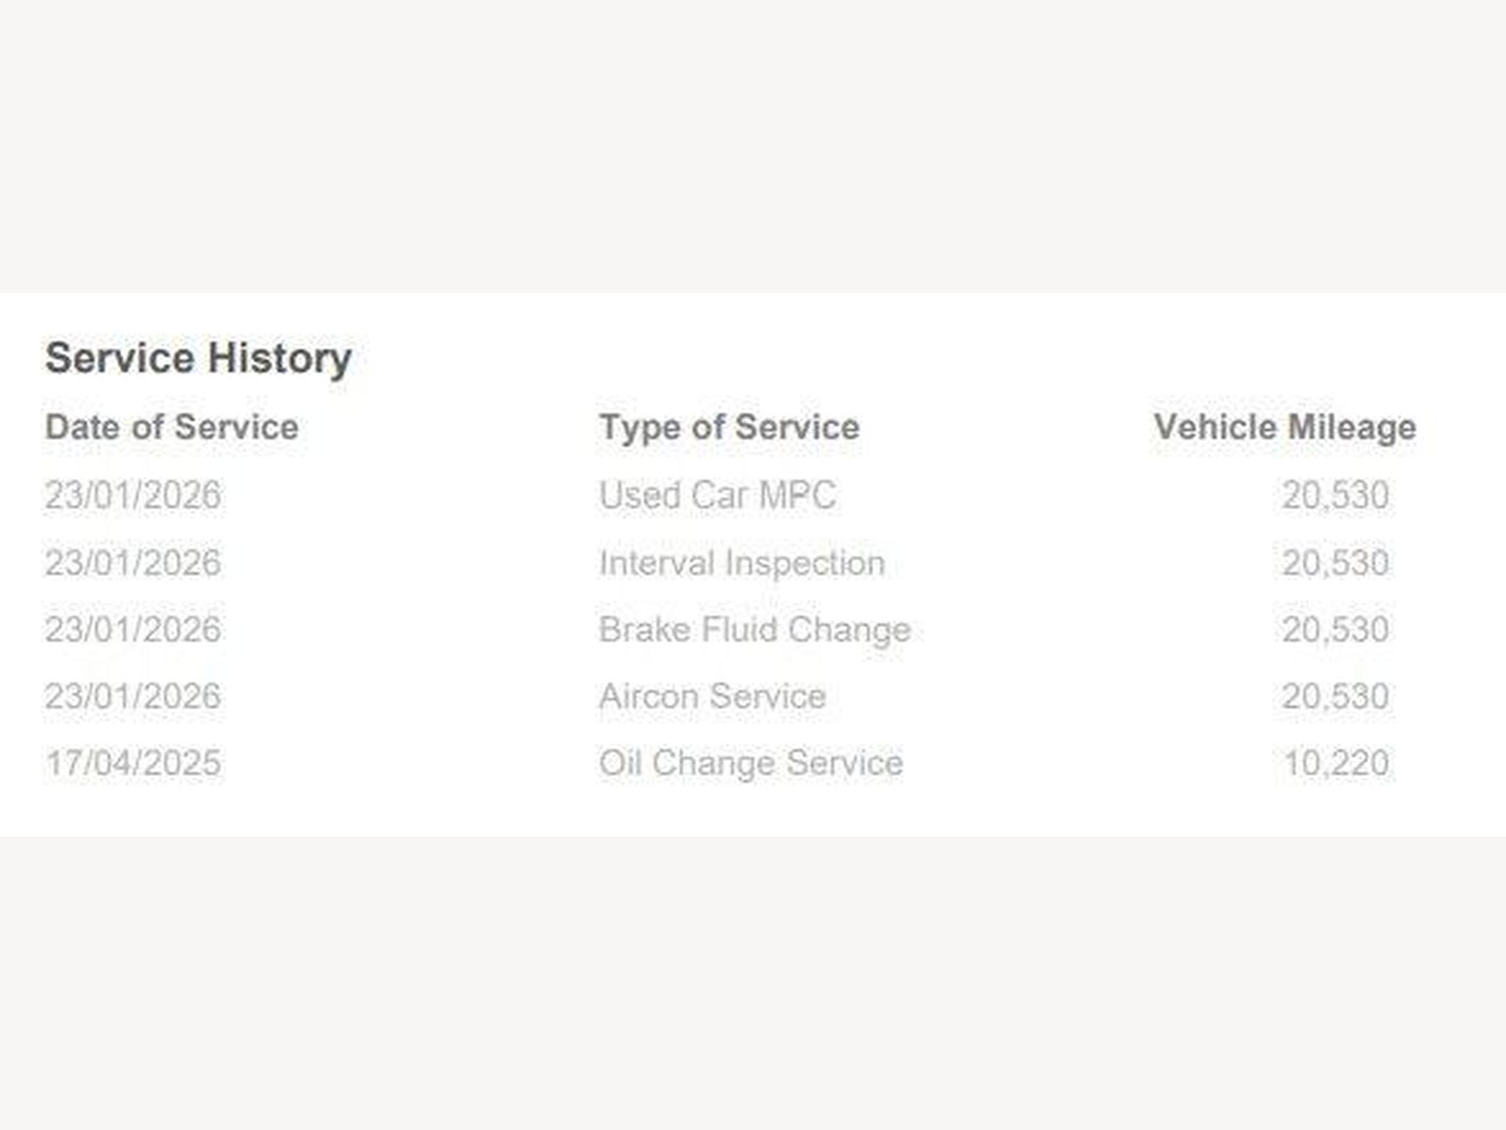Click the date beside Brake Fluid Change
The image size is (1506, 1130).
pos(133,630)
